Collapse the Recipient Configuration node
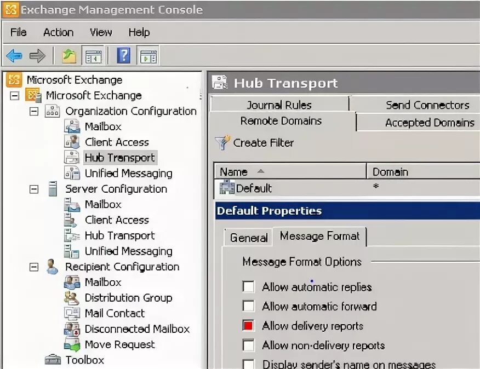Image resolution: width=480 pixels, height=369 pixels. click(x=33, y=267)
